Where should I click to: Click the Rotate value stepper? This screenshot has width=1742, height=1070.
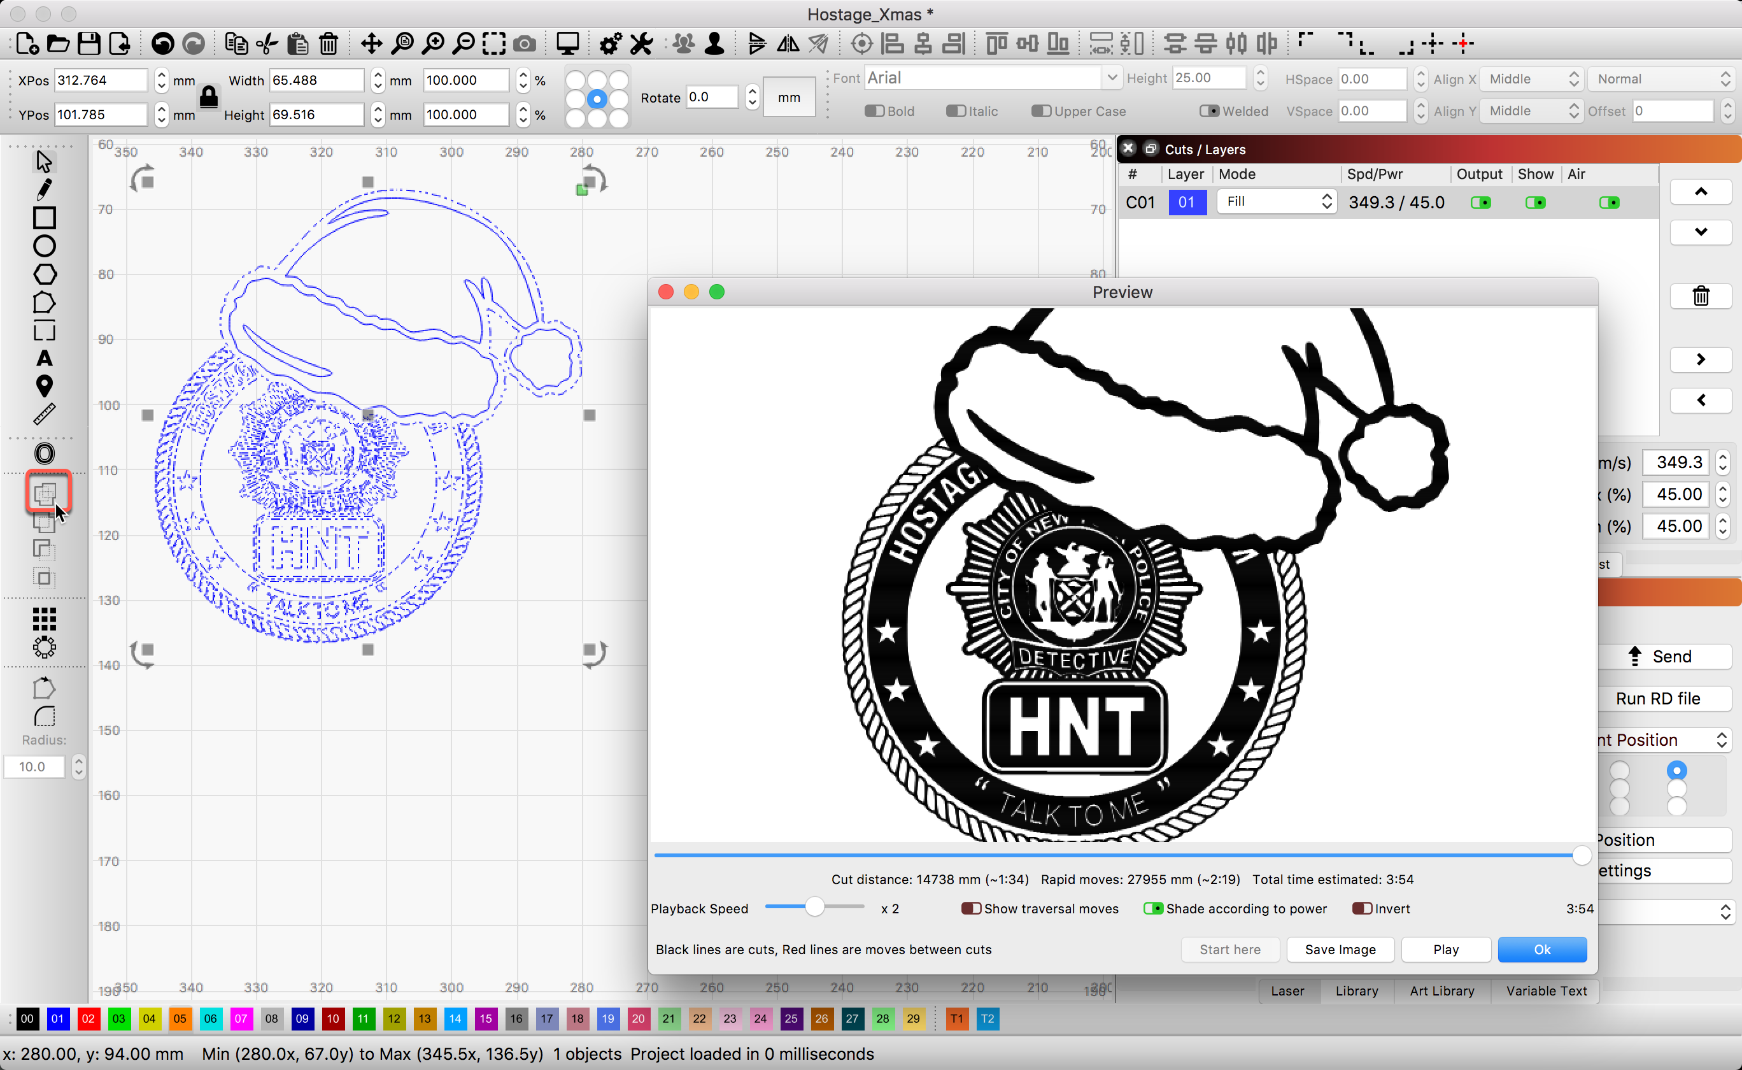click(752, 97)
